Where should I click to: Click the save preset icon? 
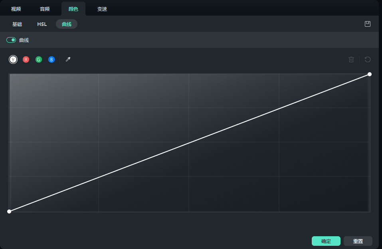coord(368,24)
